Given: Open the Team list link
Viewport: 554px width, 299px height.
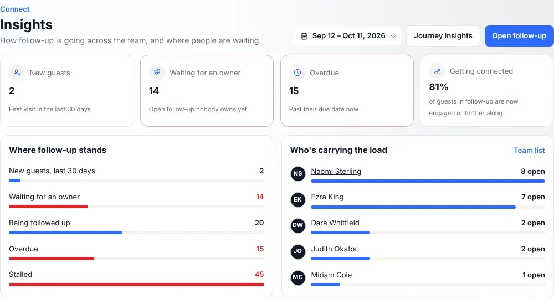Looking at the screenshot, I should 529,150.
